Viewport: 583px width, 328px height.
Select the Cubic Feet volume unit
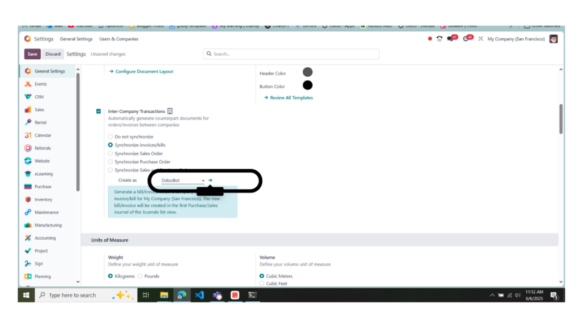click(262, 284)
